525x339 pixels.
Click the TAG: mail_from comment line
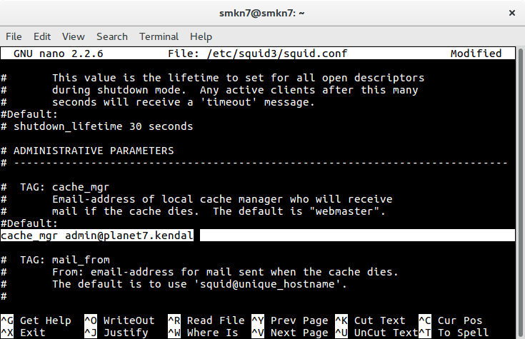coord(55,260)
